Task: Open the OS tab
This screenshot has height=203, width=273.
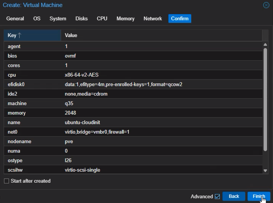Action: (x=37, y=19)
